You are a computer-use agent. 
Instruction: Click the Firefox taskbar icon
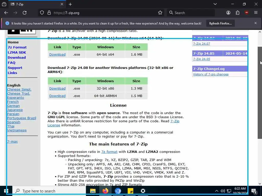click(105, 191)
